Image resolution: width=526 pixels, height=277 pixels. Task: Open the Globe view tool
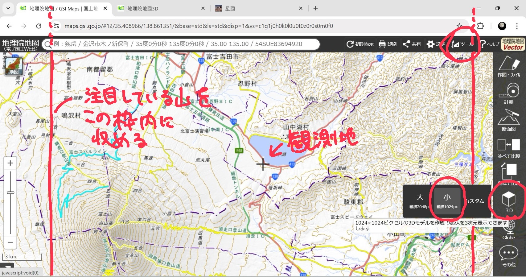tap(509, 230)
